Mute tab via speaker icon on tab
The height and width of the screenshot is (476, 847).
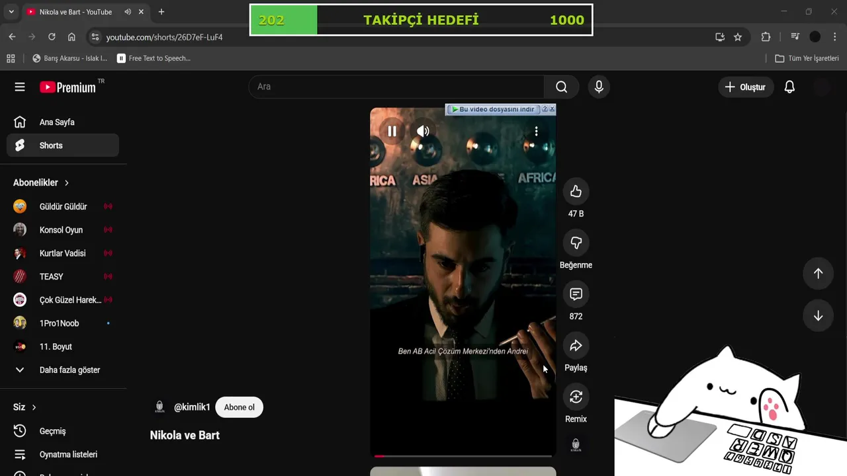(x=128, y=12)
